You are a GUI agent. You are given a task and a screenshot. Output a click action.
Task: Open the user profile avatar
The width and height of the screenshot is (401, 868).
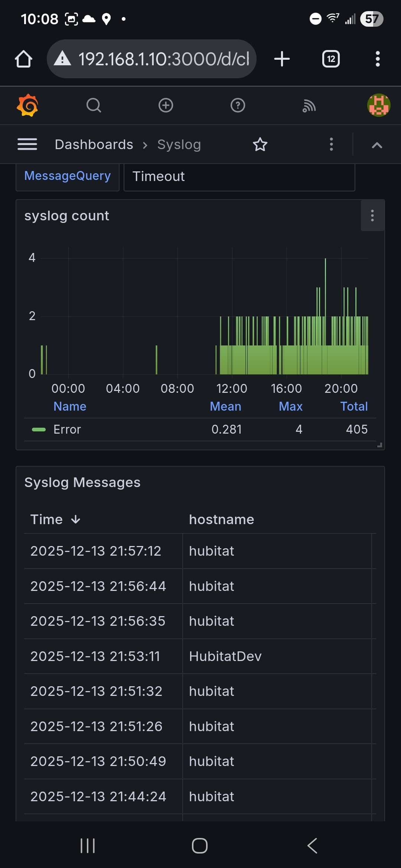point(378,105)
